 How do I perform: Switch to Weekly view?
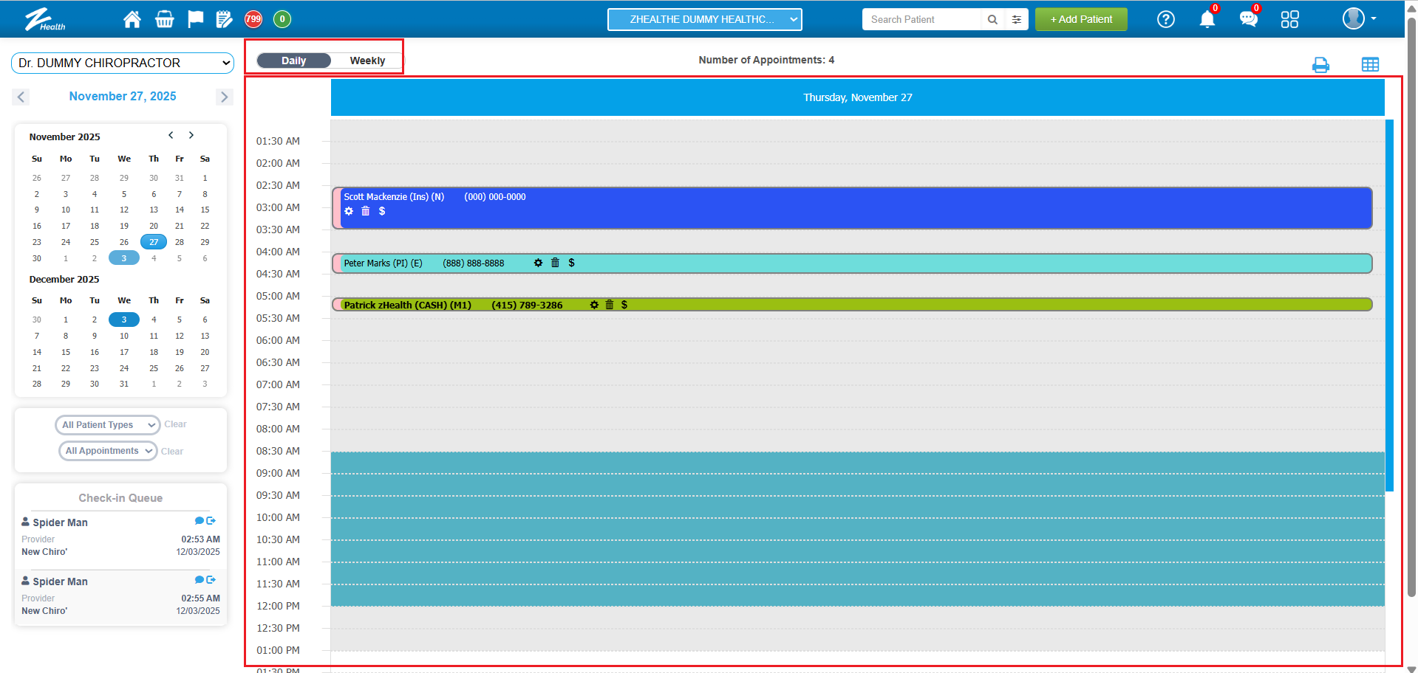click(x=367, y=61)
